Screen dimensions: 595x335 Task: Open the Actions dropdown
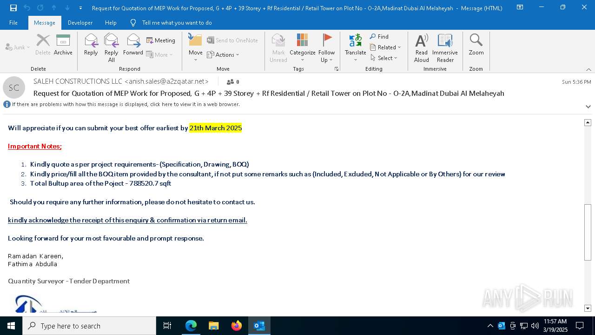coord(223,54)
